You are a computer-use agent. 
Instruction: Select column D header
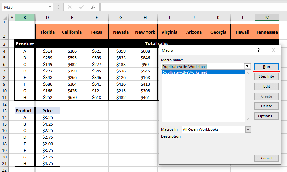(x=47, y=18)
